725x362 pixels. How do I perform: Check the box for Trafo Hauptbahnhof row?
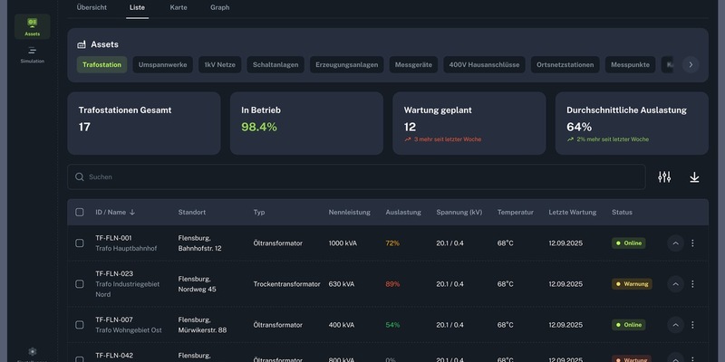(80, 243)
